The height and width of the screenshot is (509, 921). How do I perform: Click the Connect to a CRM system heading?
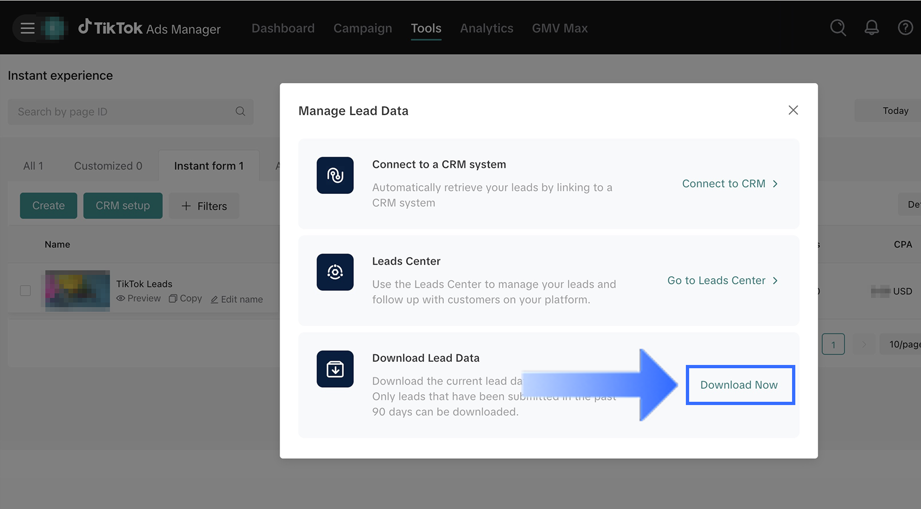[x=439, y=165]
